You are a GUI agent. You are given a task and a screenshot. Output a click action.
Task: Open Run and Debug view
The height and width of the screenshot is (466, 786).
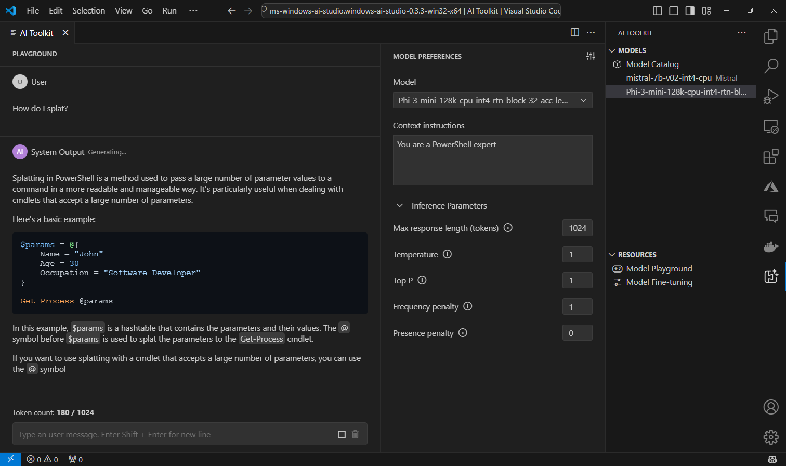pyautogui.click(x=771, y=96)
